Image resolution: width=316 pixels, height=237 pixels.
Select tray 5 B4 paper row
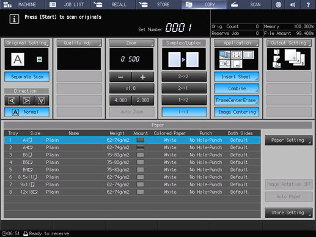[x=132, y=170]
